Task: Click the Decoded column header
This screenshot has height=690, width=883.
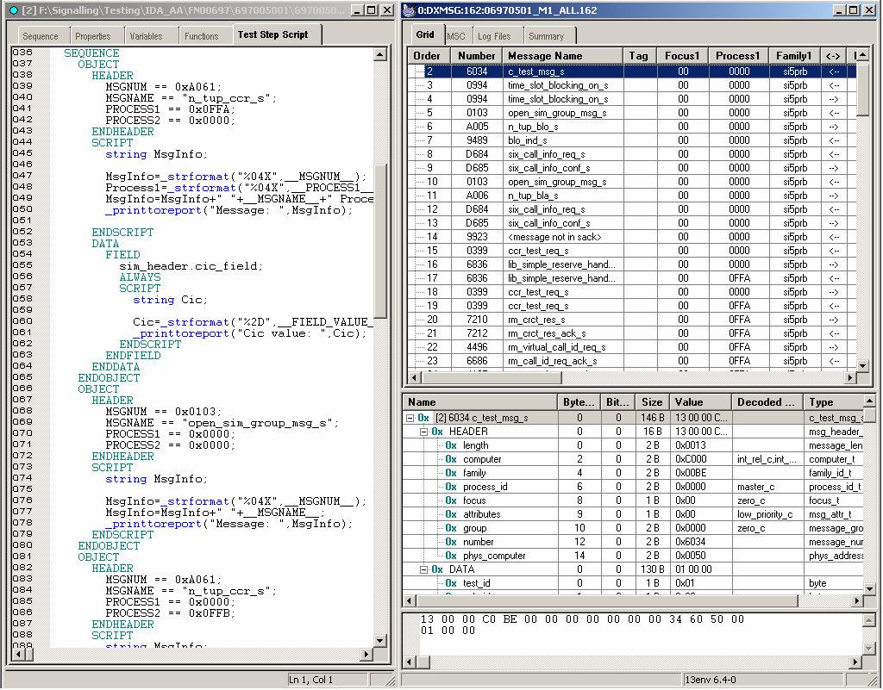Action: click(x=767, y=402)
